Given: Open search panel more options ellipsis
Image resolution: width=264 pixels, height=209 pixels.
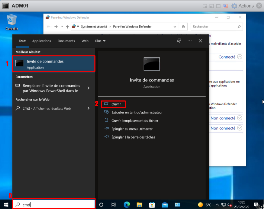Looking at the screenshot, I should click(x=190, y=41).
